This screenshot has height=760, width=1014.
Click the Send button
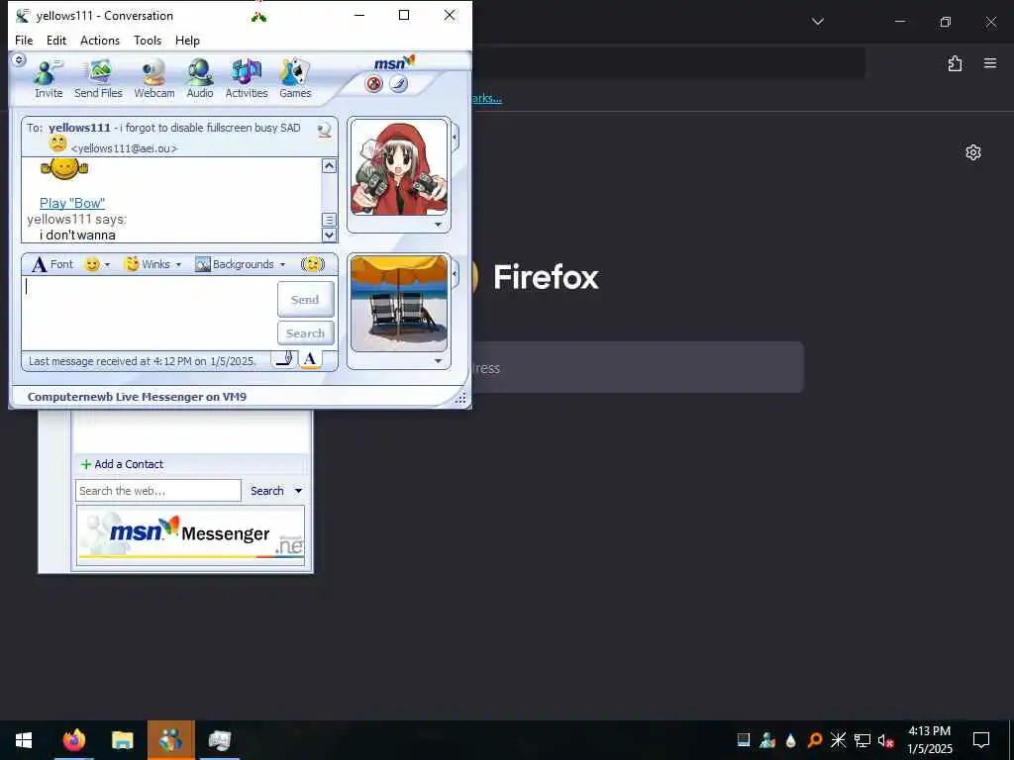click(x=305, y=299)
